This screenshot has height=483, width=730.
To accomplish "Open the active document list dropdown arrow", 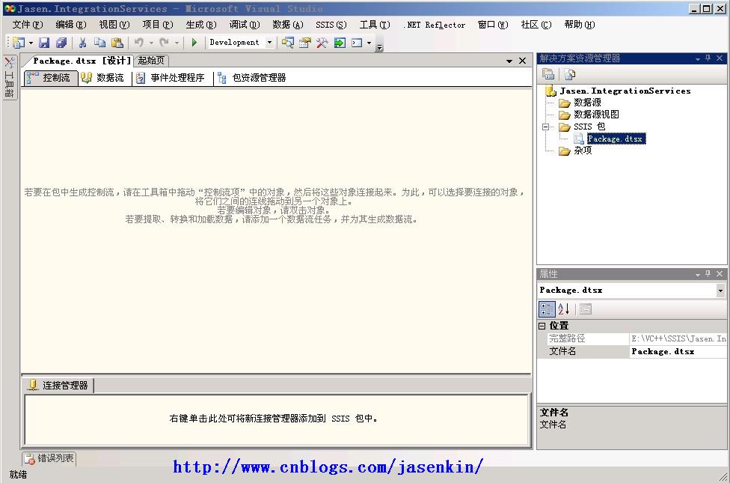I will 509,61.
